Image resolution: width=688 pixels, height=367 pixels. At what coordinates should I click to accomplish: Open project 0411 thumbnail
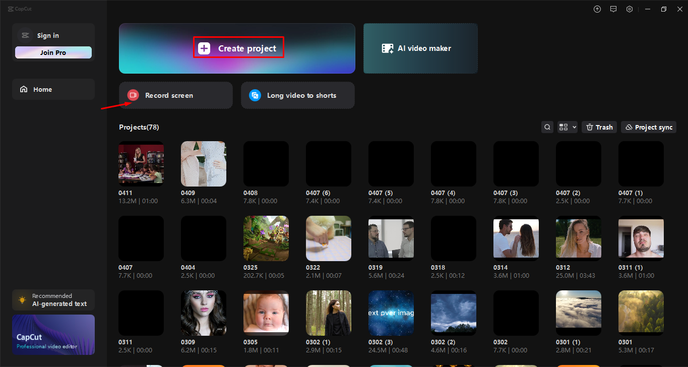coord(141,164)
